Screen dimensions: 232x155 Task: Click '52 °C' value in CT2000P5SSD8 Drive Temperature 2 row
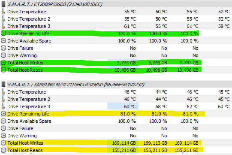point(224,19)
